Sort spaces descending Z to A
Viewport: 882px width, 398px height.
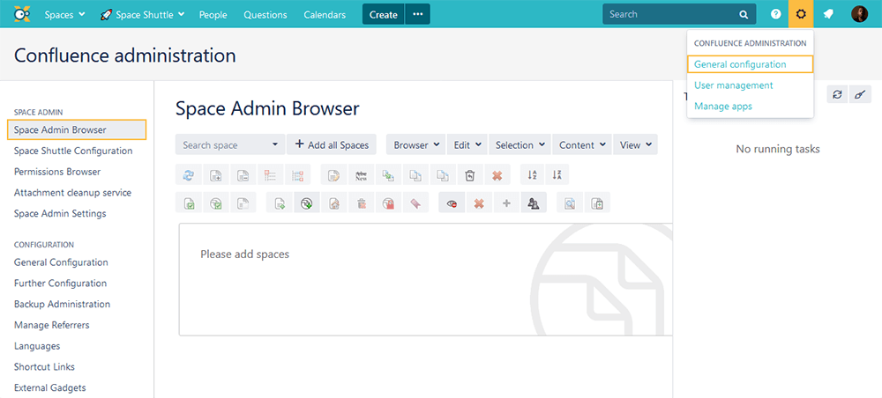click(557, 174)
